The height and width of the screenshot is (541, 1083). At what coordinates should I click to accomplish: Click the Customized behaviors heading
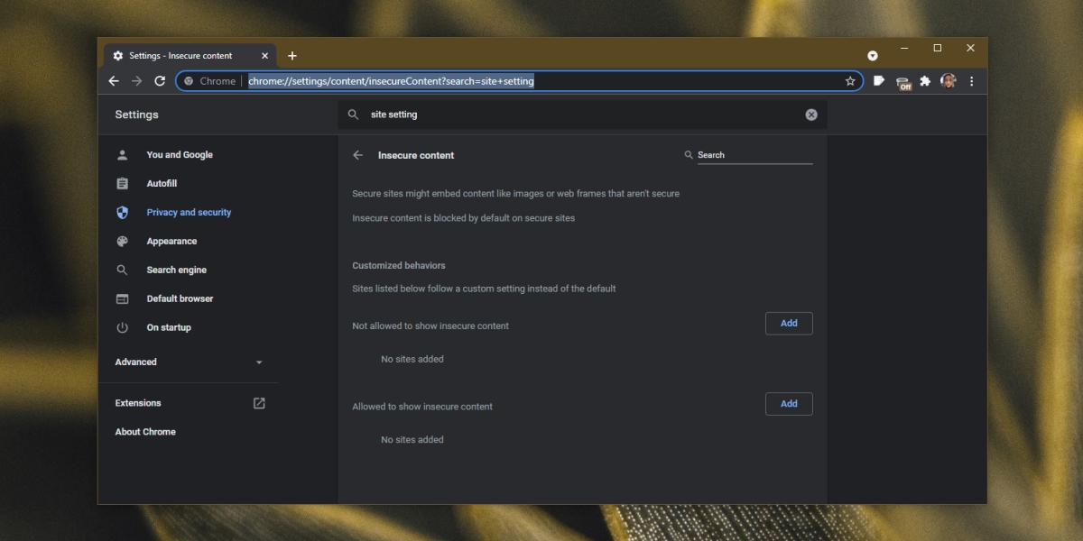click(x=399, y=266)
